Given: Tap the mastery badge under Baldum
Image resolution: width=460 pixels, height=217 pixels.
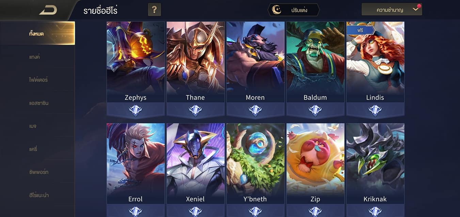Looking at the screenshot, I should pyautogui.click(x=315, y=110).
